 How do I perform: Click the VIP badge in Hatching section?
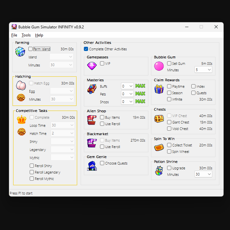pos(21,97)
